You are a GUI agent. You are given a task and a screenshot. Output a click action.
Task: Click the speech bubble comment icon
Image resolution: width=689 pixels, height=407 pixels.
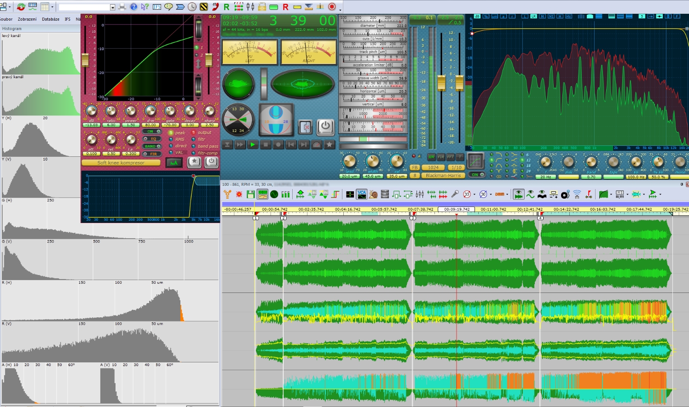(x=168, y=7)
